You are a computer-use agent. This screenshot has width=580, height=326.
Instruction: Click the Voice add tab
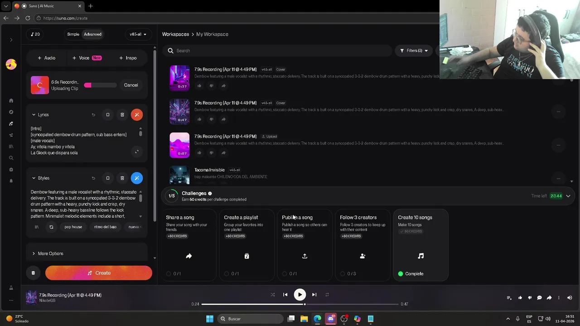click(x=87, y=58)
